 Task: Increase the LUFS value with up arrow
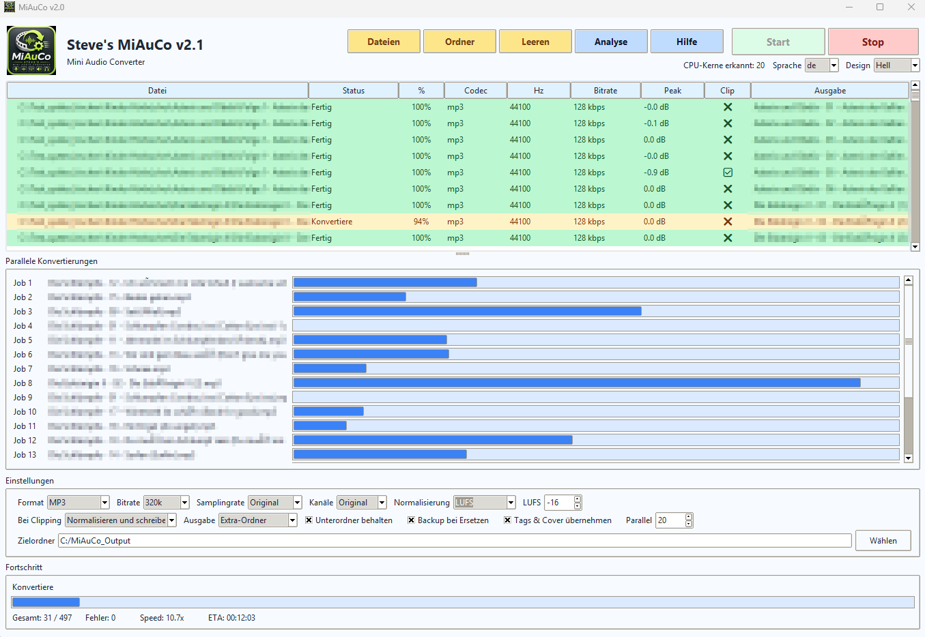(578, 499)
